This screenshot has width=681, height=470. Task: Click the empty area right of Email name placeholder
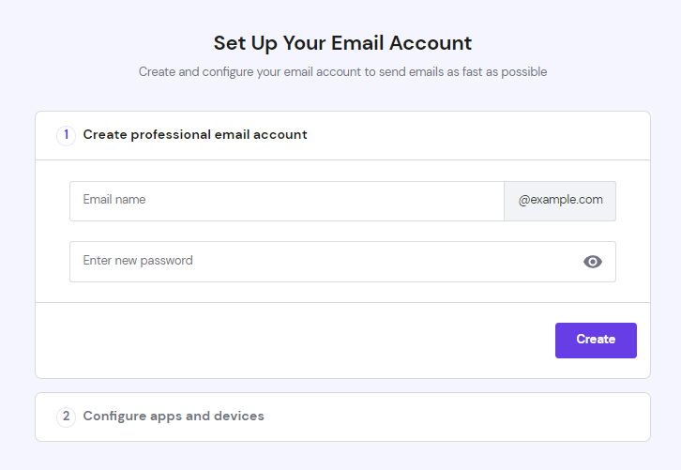[x=325, y=201]
